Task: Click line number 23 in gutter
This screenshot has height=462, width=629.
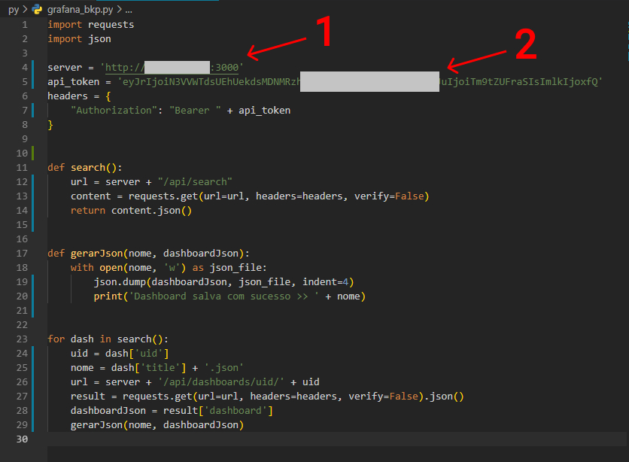Action: click(22, 339)
